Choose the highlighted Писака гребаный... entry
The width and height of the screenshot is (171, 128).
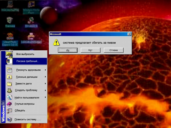28,61
